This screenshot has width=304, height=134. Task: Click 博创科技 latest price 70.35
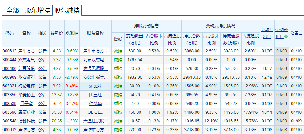[x=57, y=121]
